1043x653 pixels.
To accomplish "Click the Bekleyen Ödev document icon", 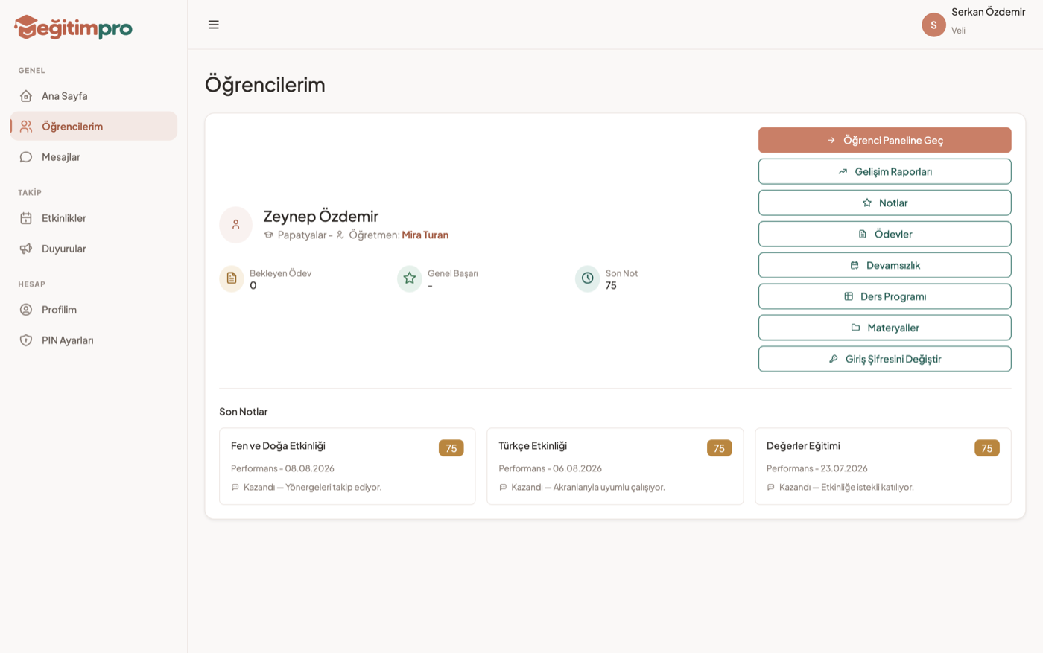I will [232, 278].
